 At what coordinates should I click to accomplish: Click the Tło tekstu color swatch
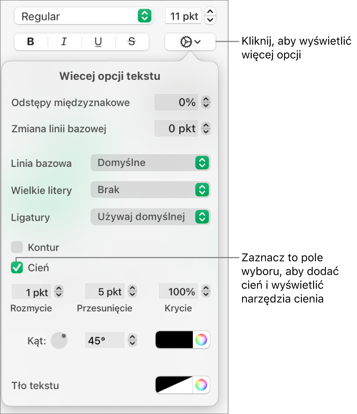pos(174,385)
